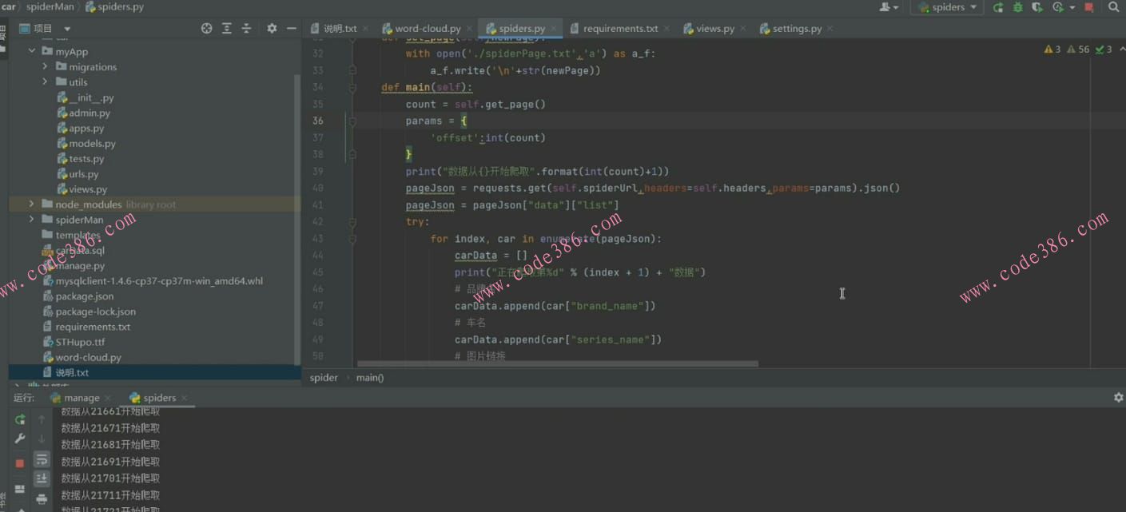Viewport: 1126px width, 512px height.
Task: Toggle soft-wrap in run console
Action: click(x=42, y=460)
